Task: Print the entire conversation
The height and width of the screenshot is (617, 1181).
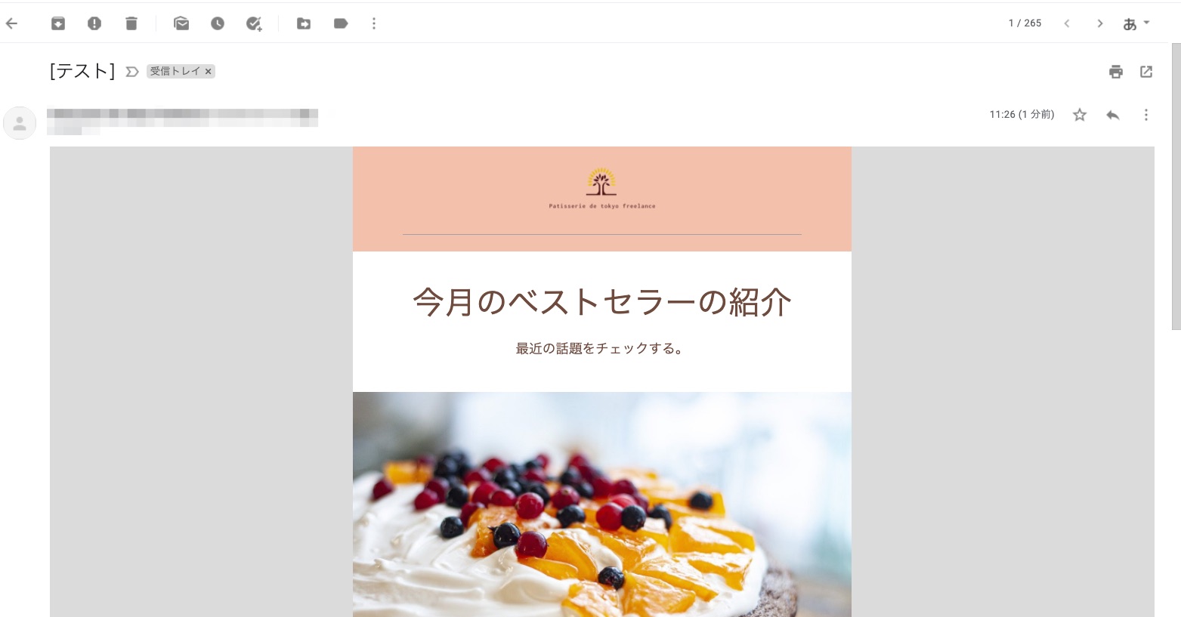Action: [x=1116, y=72]
